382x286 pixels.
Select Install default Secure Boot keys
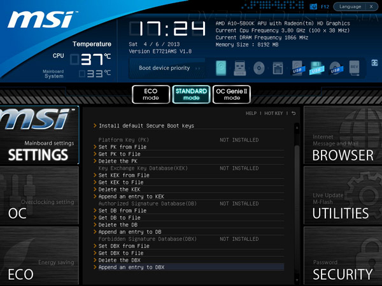point(189,126)
